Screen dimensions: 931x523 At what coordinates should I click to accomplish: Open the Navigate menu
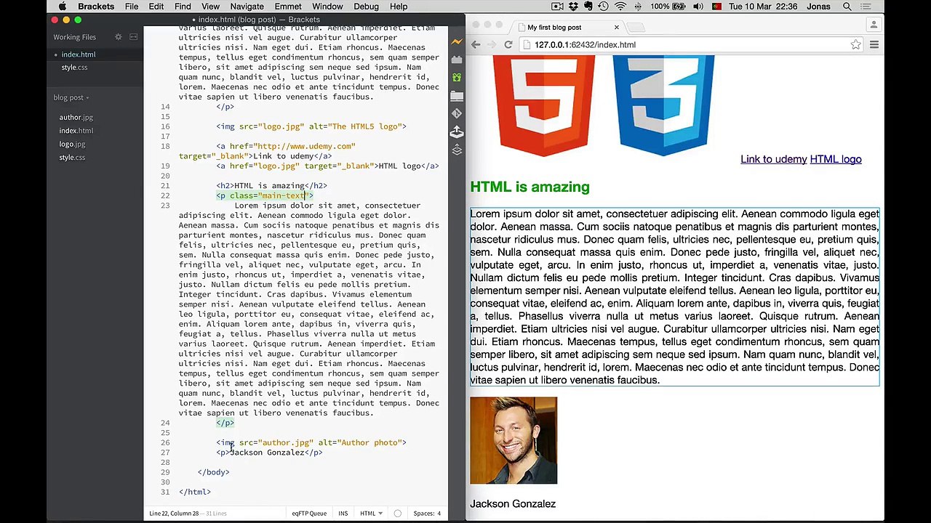pyautogui.click(x=247, y=7)
